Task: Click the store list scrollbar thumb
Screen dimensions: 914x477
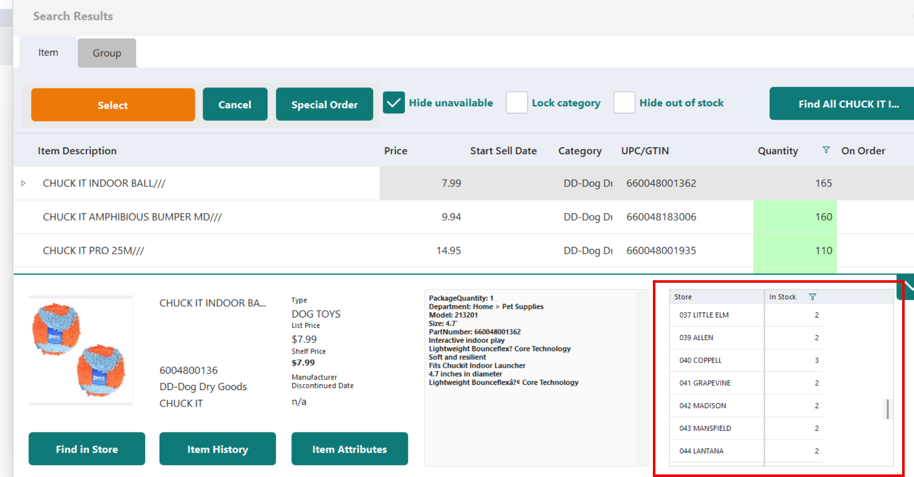Action: point(888,409)
